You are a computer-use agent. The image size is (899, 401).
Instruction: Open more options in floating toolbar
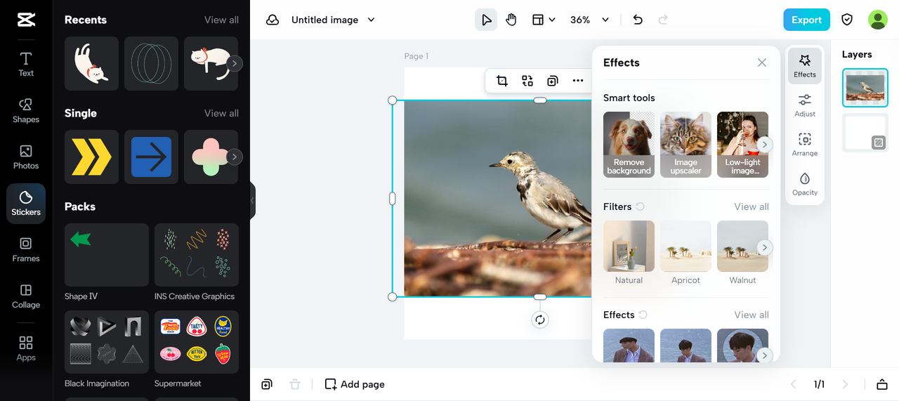point(578,81)
